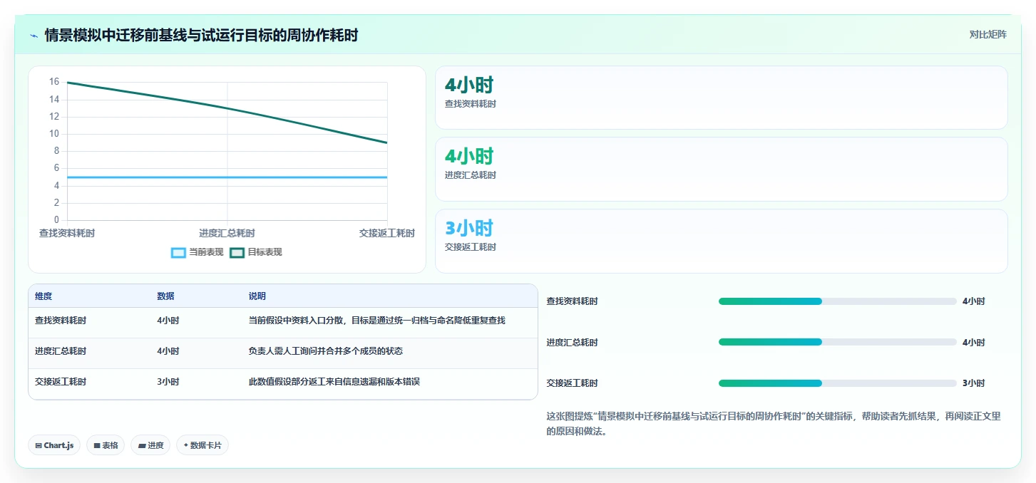Click the 4小时 value in 进度汇总耗时 card
This screenshot has width=1036, height=483.
[468, 157]
